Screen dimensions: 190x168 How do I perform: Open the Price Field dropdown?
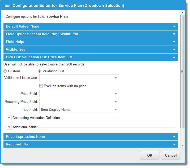(116, 94)
